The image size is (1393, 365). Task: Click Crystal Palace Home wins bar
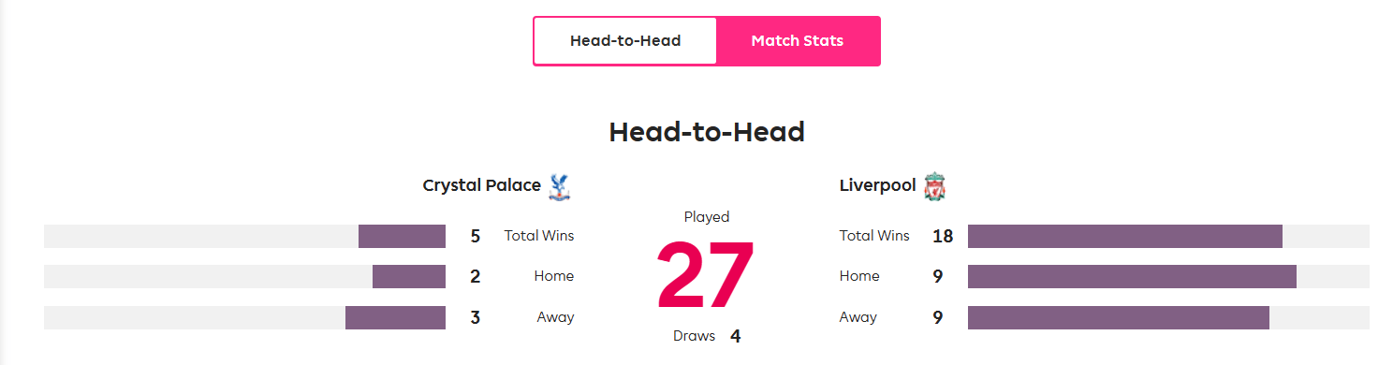244,276
